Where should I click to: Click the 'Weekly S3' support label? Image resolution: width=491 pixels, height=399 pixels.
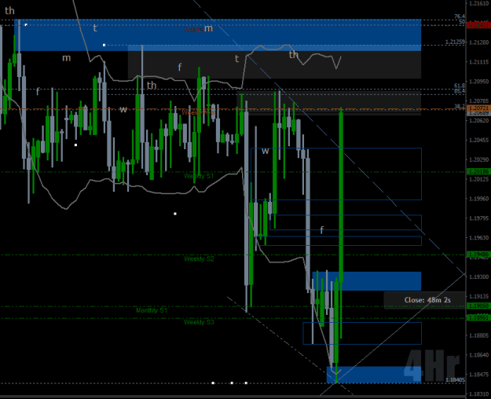tap(199, 322)
